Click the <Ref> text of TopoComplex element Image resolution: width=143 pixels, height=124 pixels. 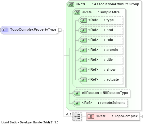click(101, 116)
